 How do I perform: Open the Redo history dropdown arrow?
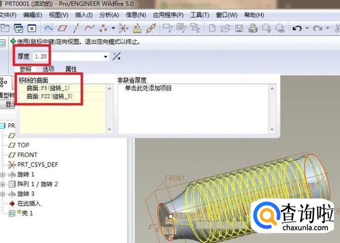coord(328,28)
